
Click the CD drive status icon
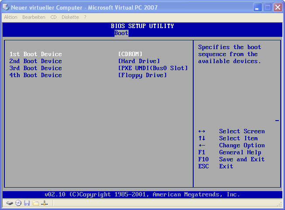(18, 203)
